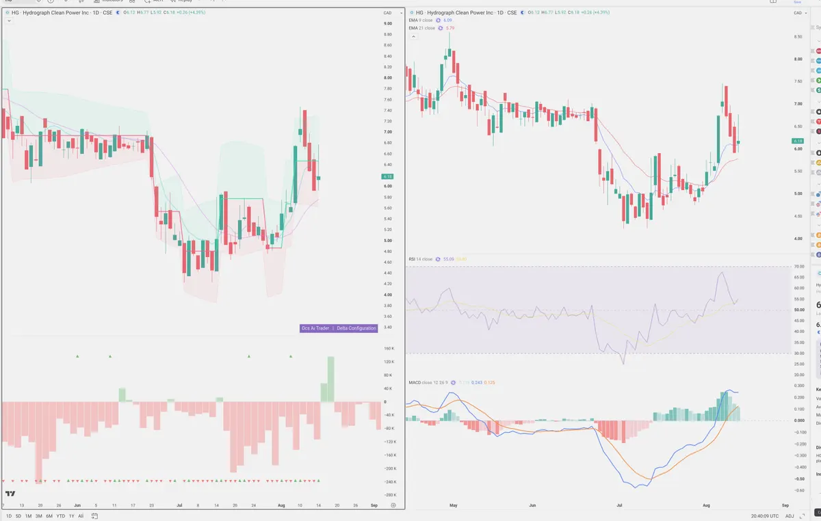821x521 pixels.
Task: Click the EMA 21 close legend label
Action: 421,27
